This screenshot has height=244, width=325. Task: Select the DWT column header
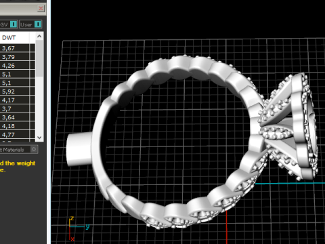point(15,37)
